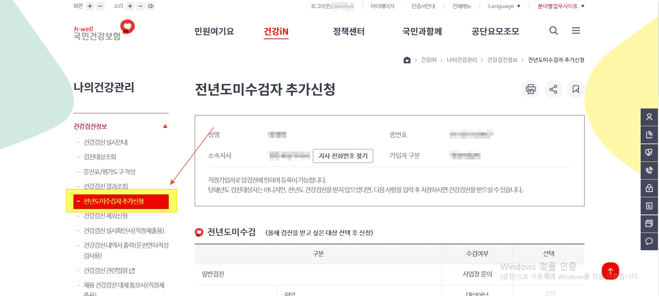Open the 인증서안내 link
This screenshot has width=659, height=296.
[x=423, y=6]
